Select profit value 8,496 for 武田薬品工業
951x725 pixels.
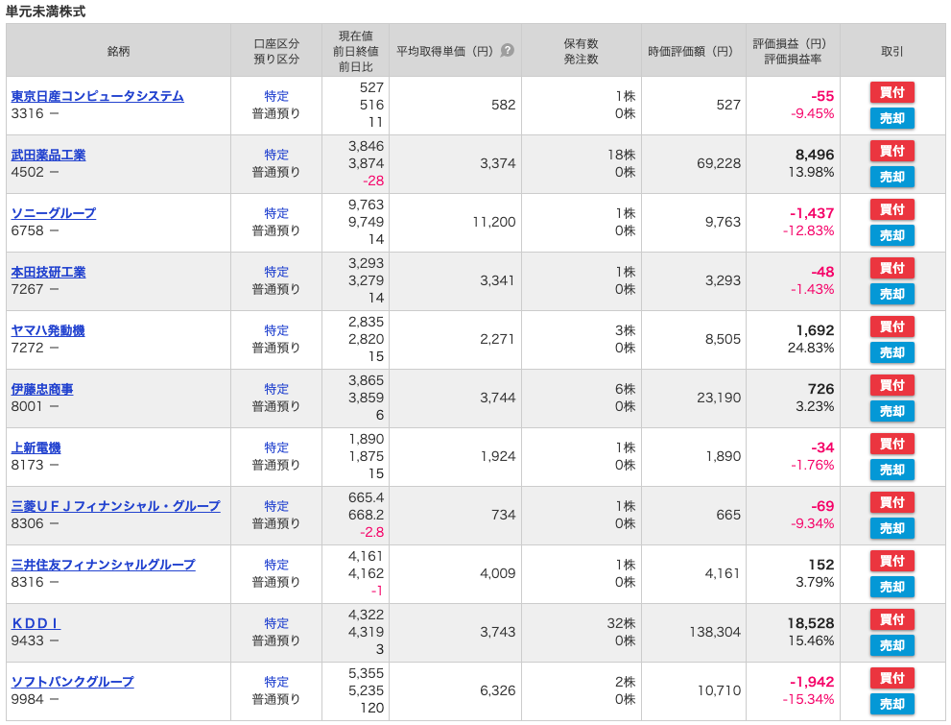tap(815, 155)
